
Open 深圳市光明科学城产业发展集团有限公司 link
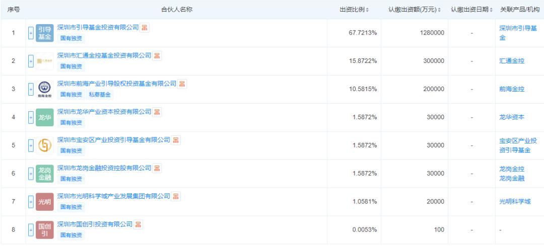point(114,196)
